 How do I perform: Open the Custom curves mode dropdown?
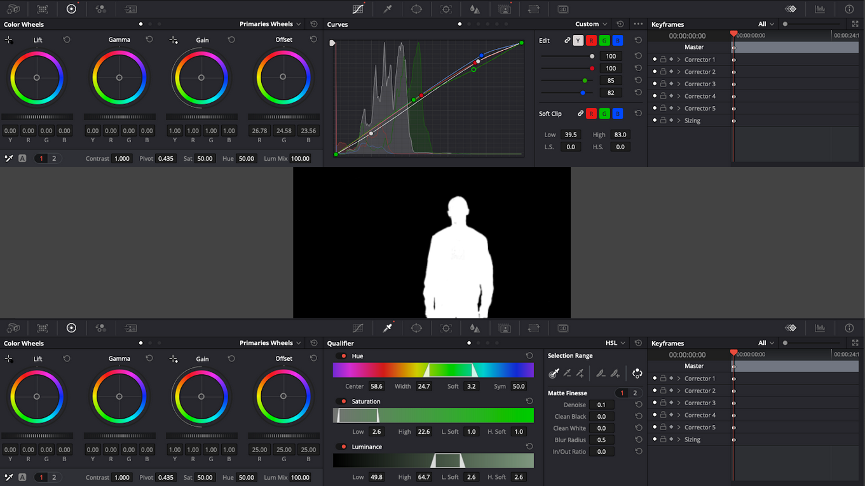[x=591, y=24]
